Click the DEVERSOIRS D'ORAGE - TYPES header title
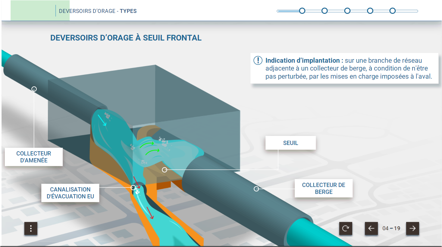The height and width of the screenshot is (247, 442). coord(98,11)
